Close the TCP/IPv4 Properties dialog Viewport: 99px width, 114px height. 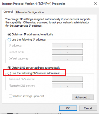tap(95, 4)
